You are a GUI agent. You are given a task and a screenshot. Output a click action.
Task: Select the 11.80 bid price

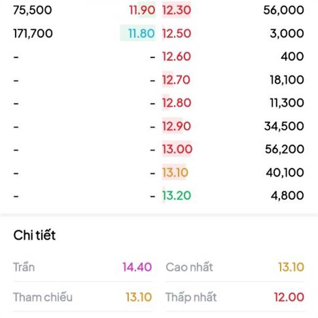point(142,33)
